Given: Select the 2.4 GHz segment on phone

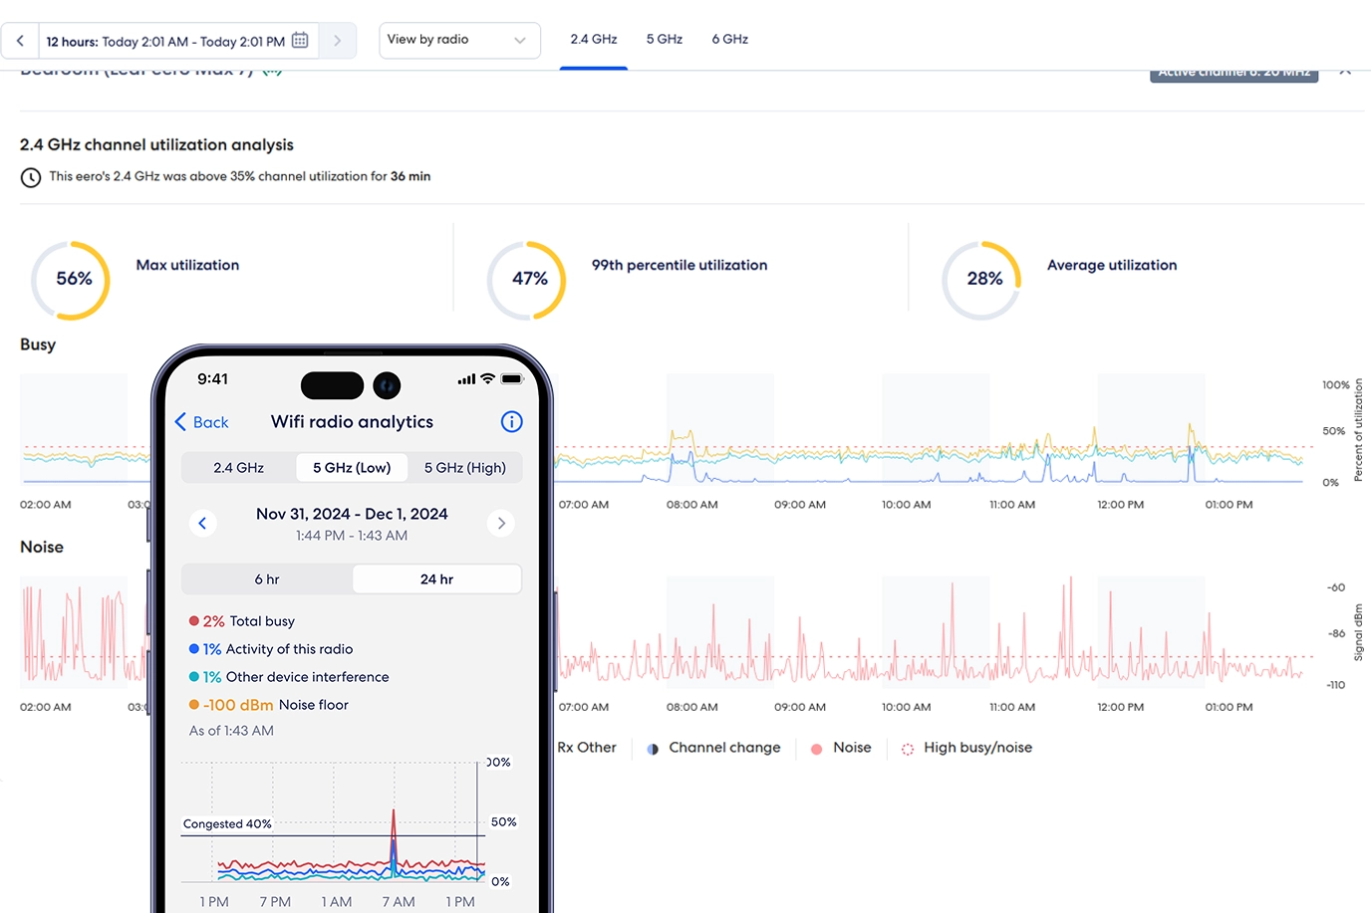Looking at the screenshot, I should (239, 468).
